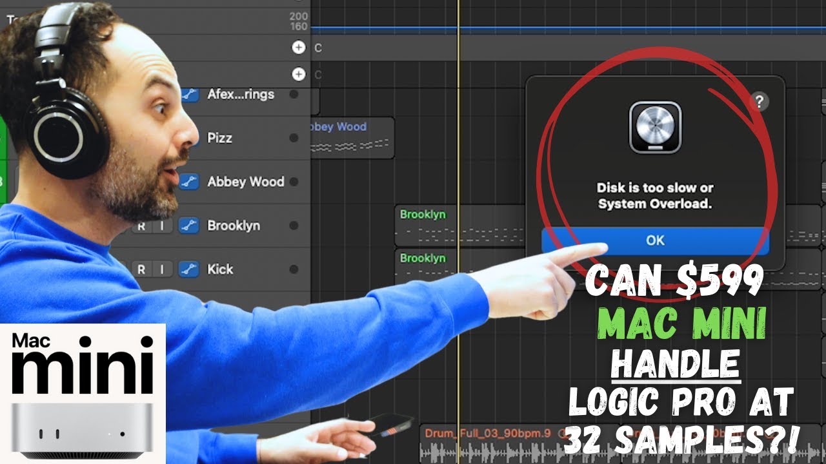The height and width of the screenshot is (464, 826).
Task: Click the Abbey Wood track instrument icon
Action: click(188, 182)
